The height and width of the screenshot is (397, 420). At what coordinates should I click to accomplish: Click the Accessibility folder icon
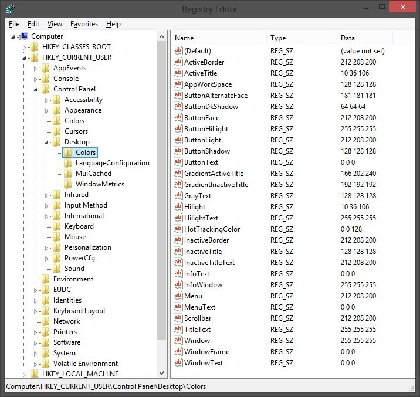click(x=56, y=100)
